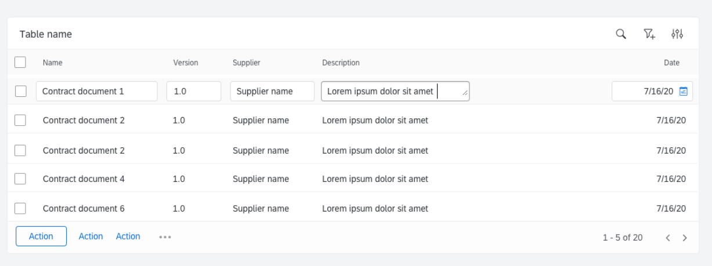This screenshot has width=712, height=266.
Task: Click the Supplier column header
Action: [246, 63]
